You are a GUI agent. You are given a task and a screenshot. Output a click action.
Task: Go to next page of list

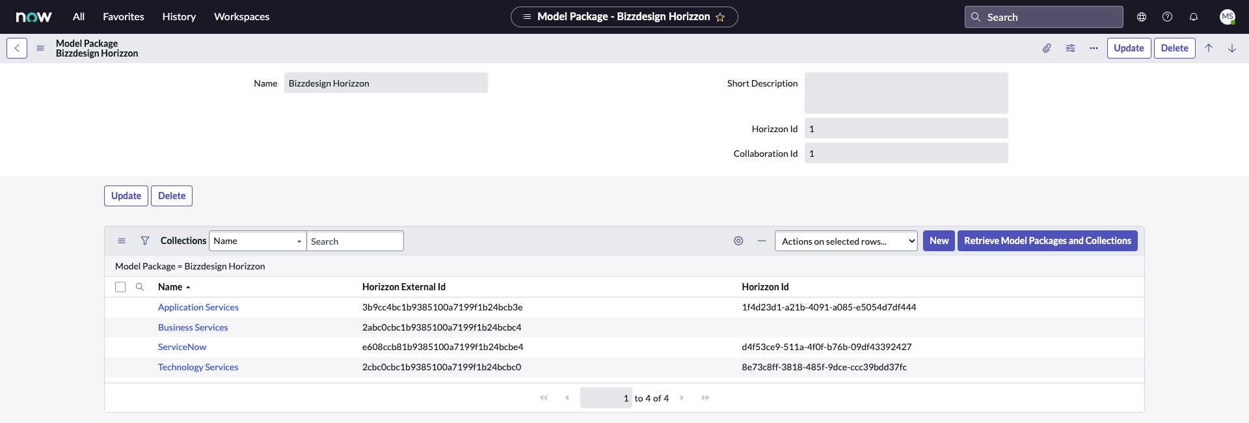(682, 398)
